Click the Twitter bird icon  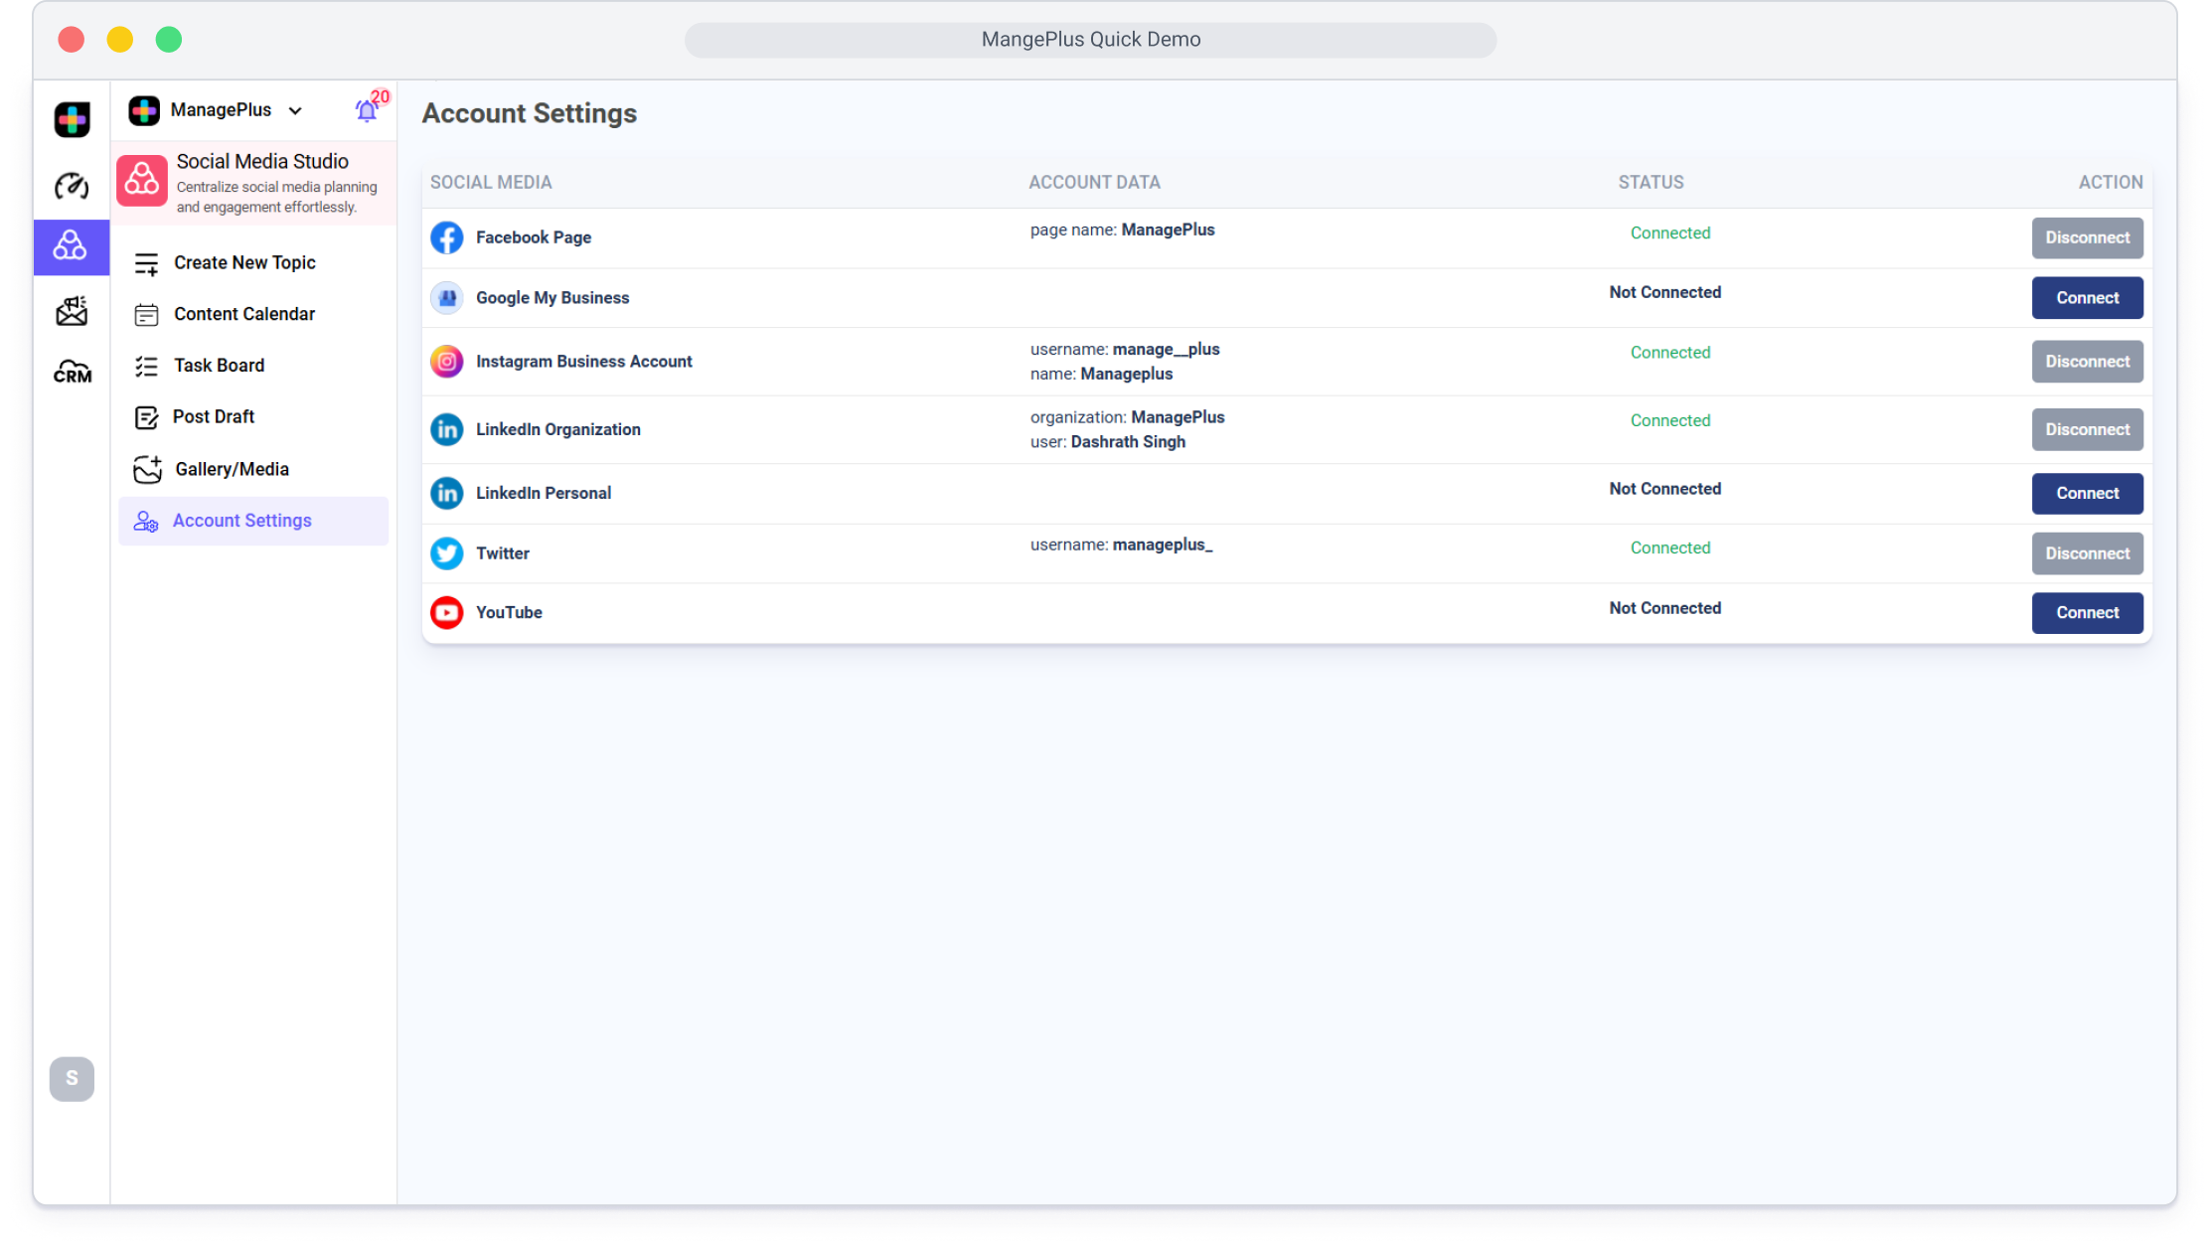(x=446, y=553)
